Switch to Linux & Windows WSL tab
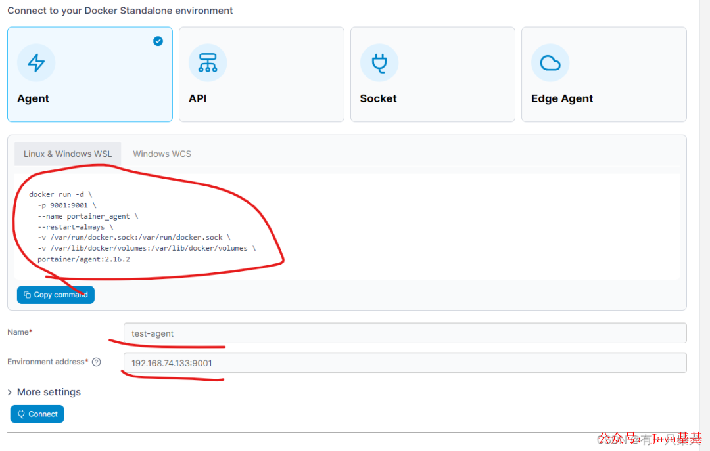Image resolution: width=710 pixels, height=451 pixels. pos(68,154)
